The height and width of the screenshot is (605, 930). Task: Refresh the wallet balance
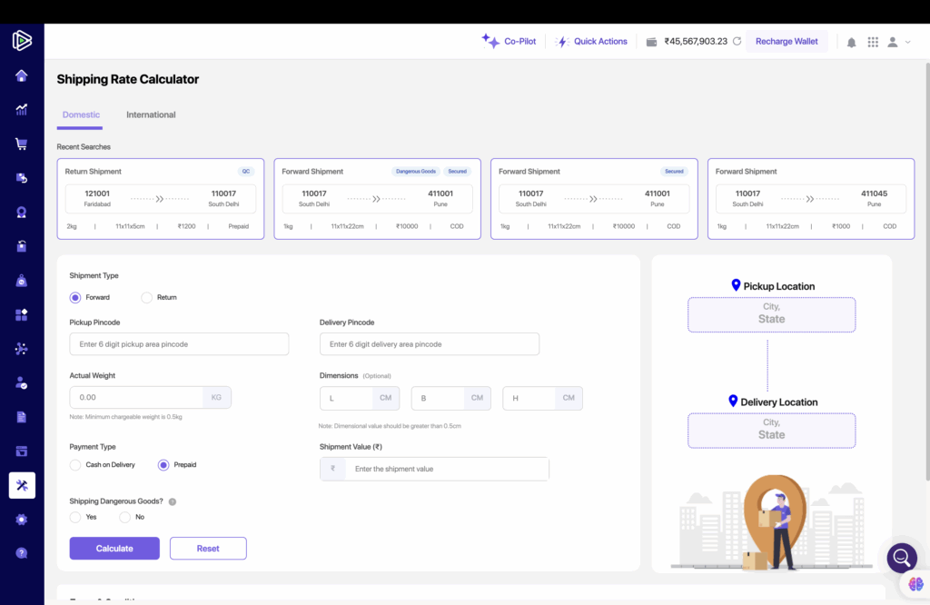pos(737,42)
